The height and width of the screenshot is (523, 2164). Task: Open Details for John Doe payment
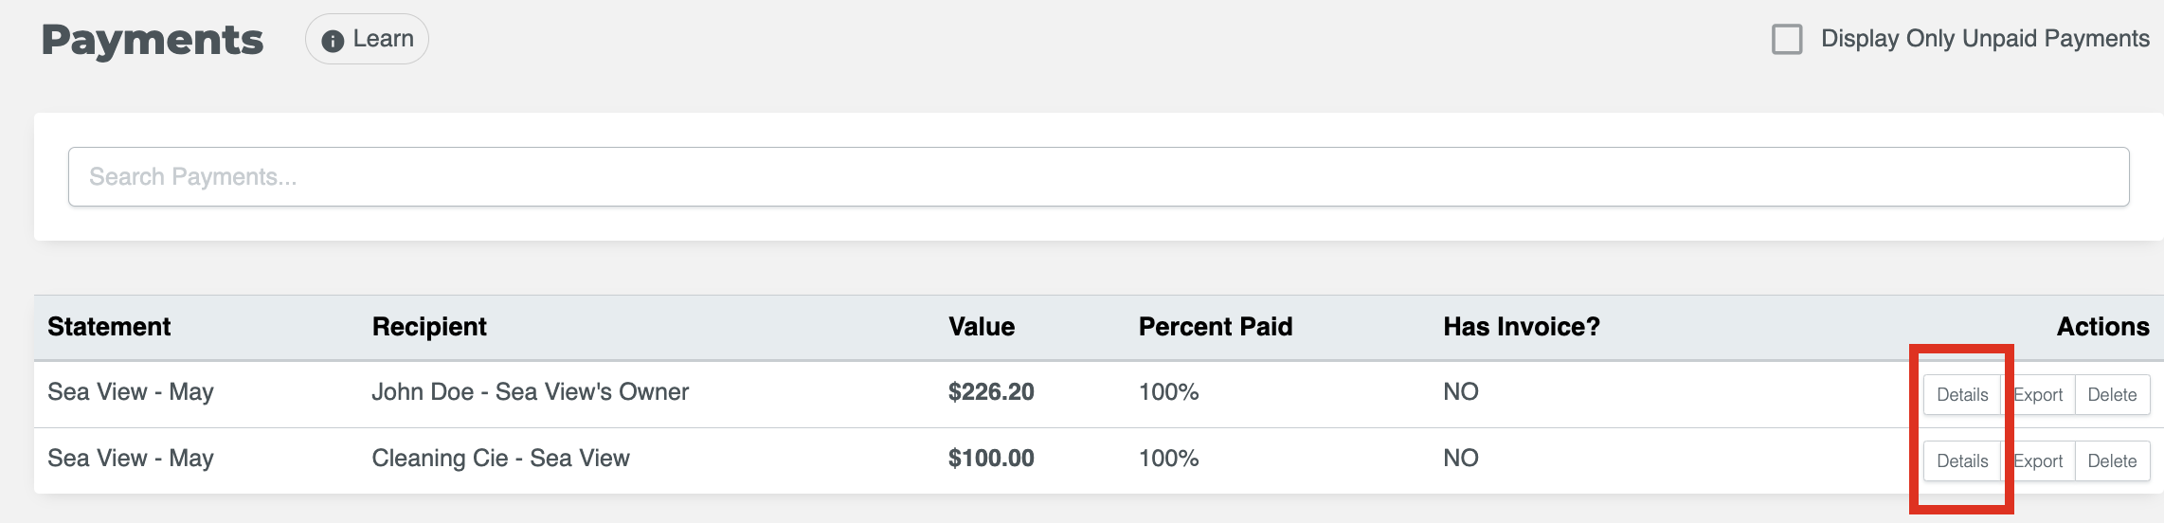point(1962,395)
